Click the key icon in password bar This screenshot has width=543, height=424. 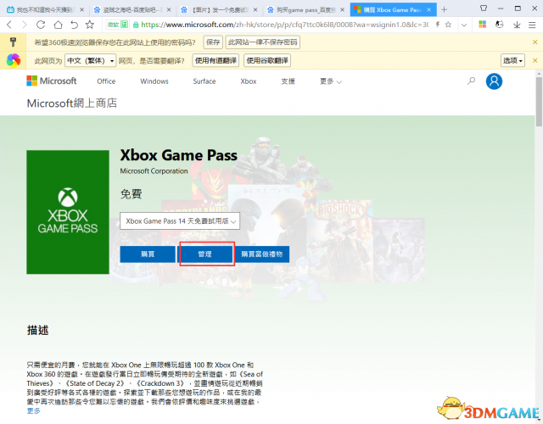13,42
